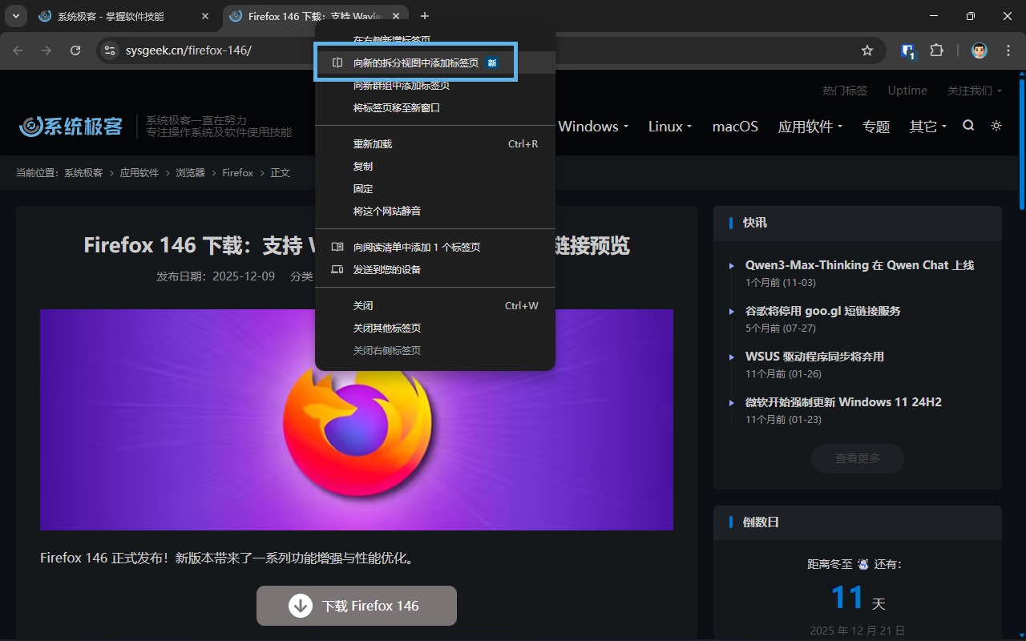Navigate back using the back arrow
Viewport: 1026px width, 641px height.
click(18, 50)
